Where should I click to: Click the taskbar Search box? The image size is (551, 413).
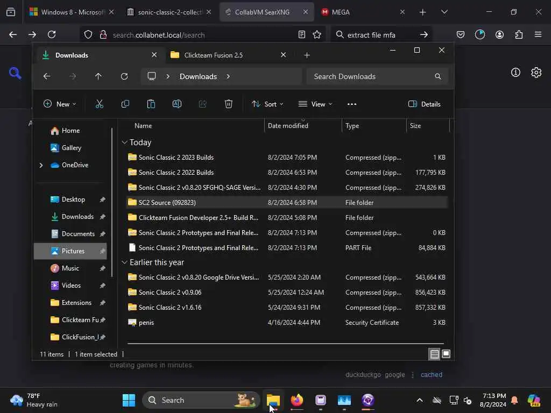201,400
